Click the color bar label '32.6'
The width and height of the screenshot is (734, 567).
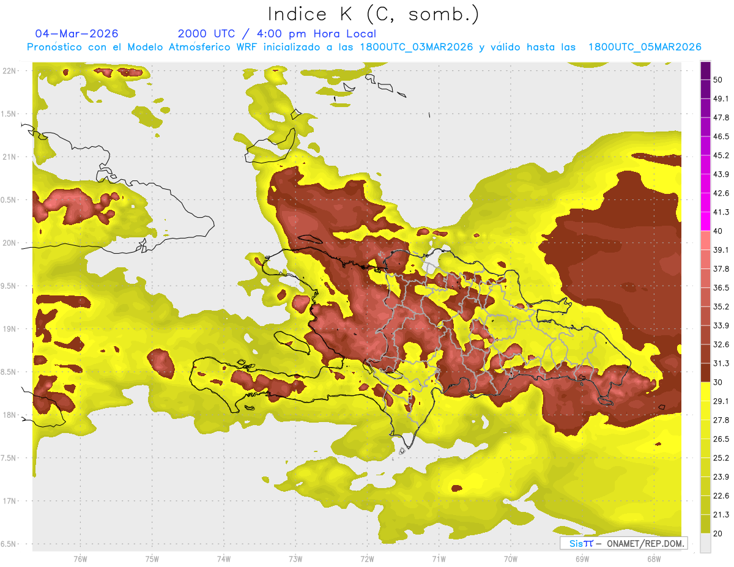pos(721,344)
